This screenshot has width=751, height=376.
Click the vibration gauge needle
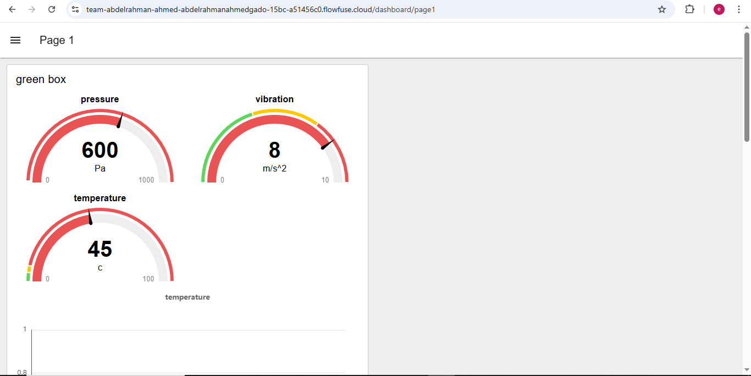click(328, 145)
